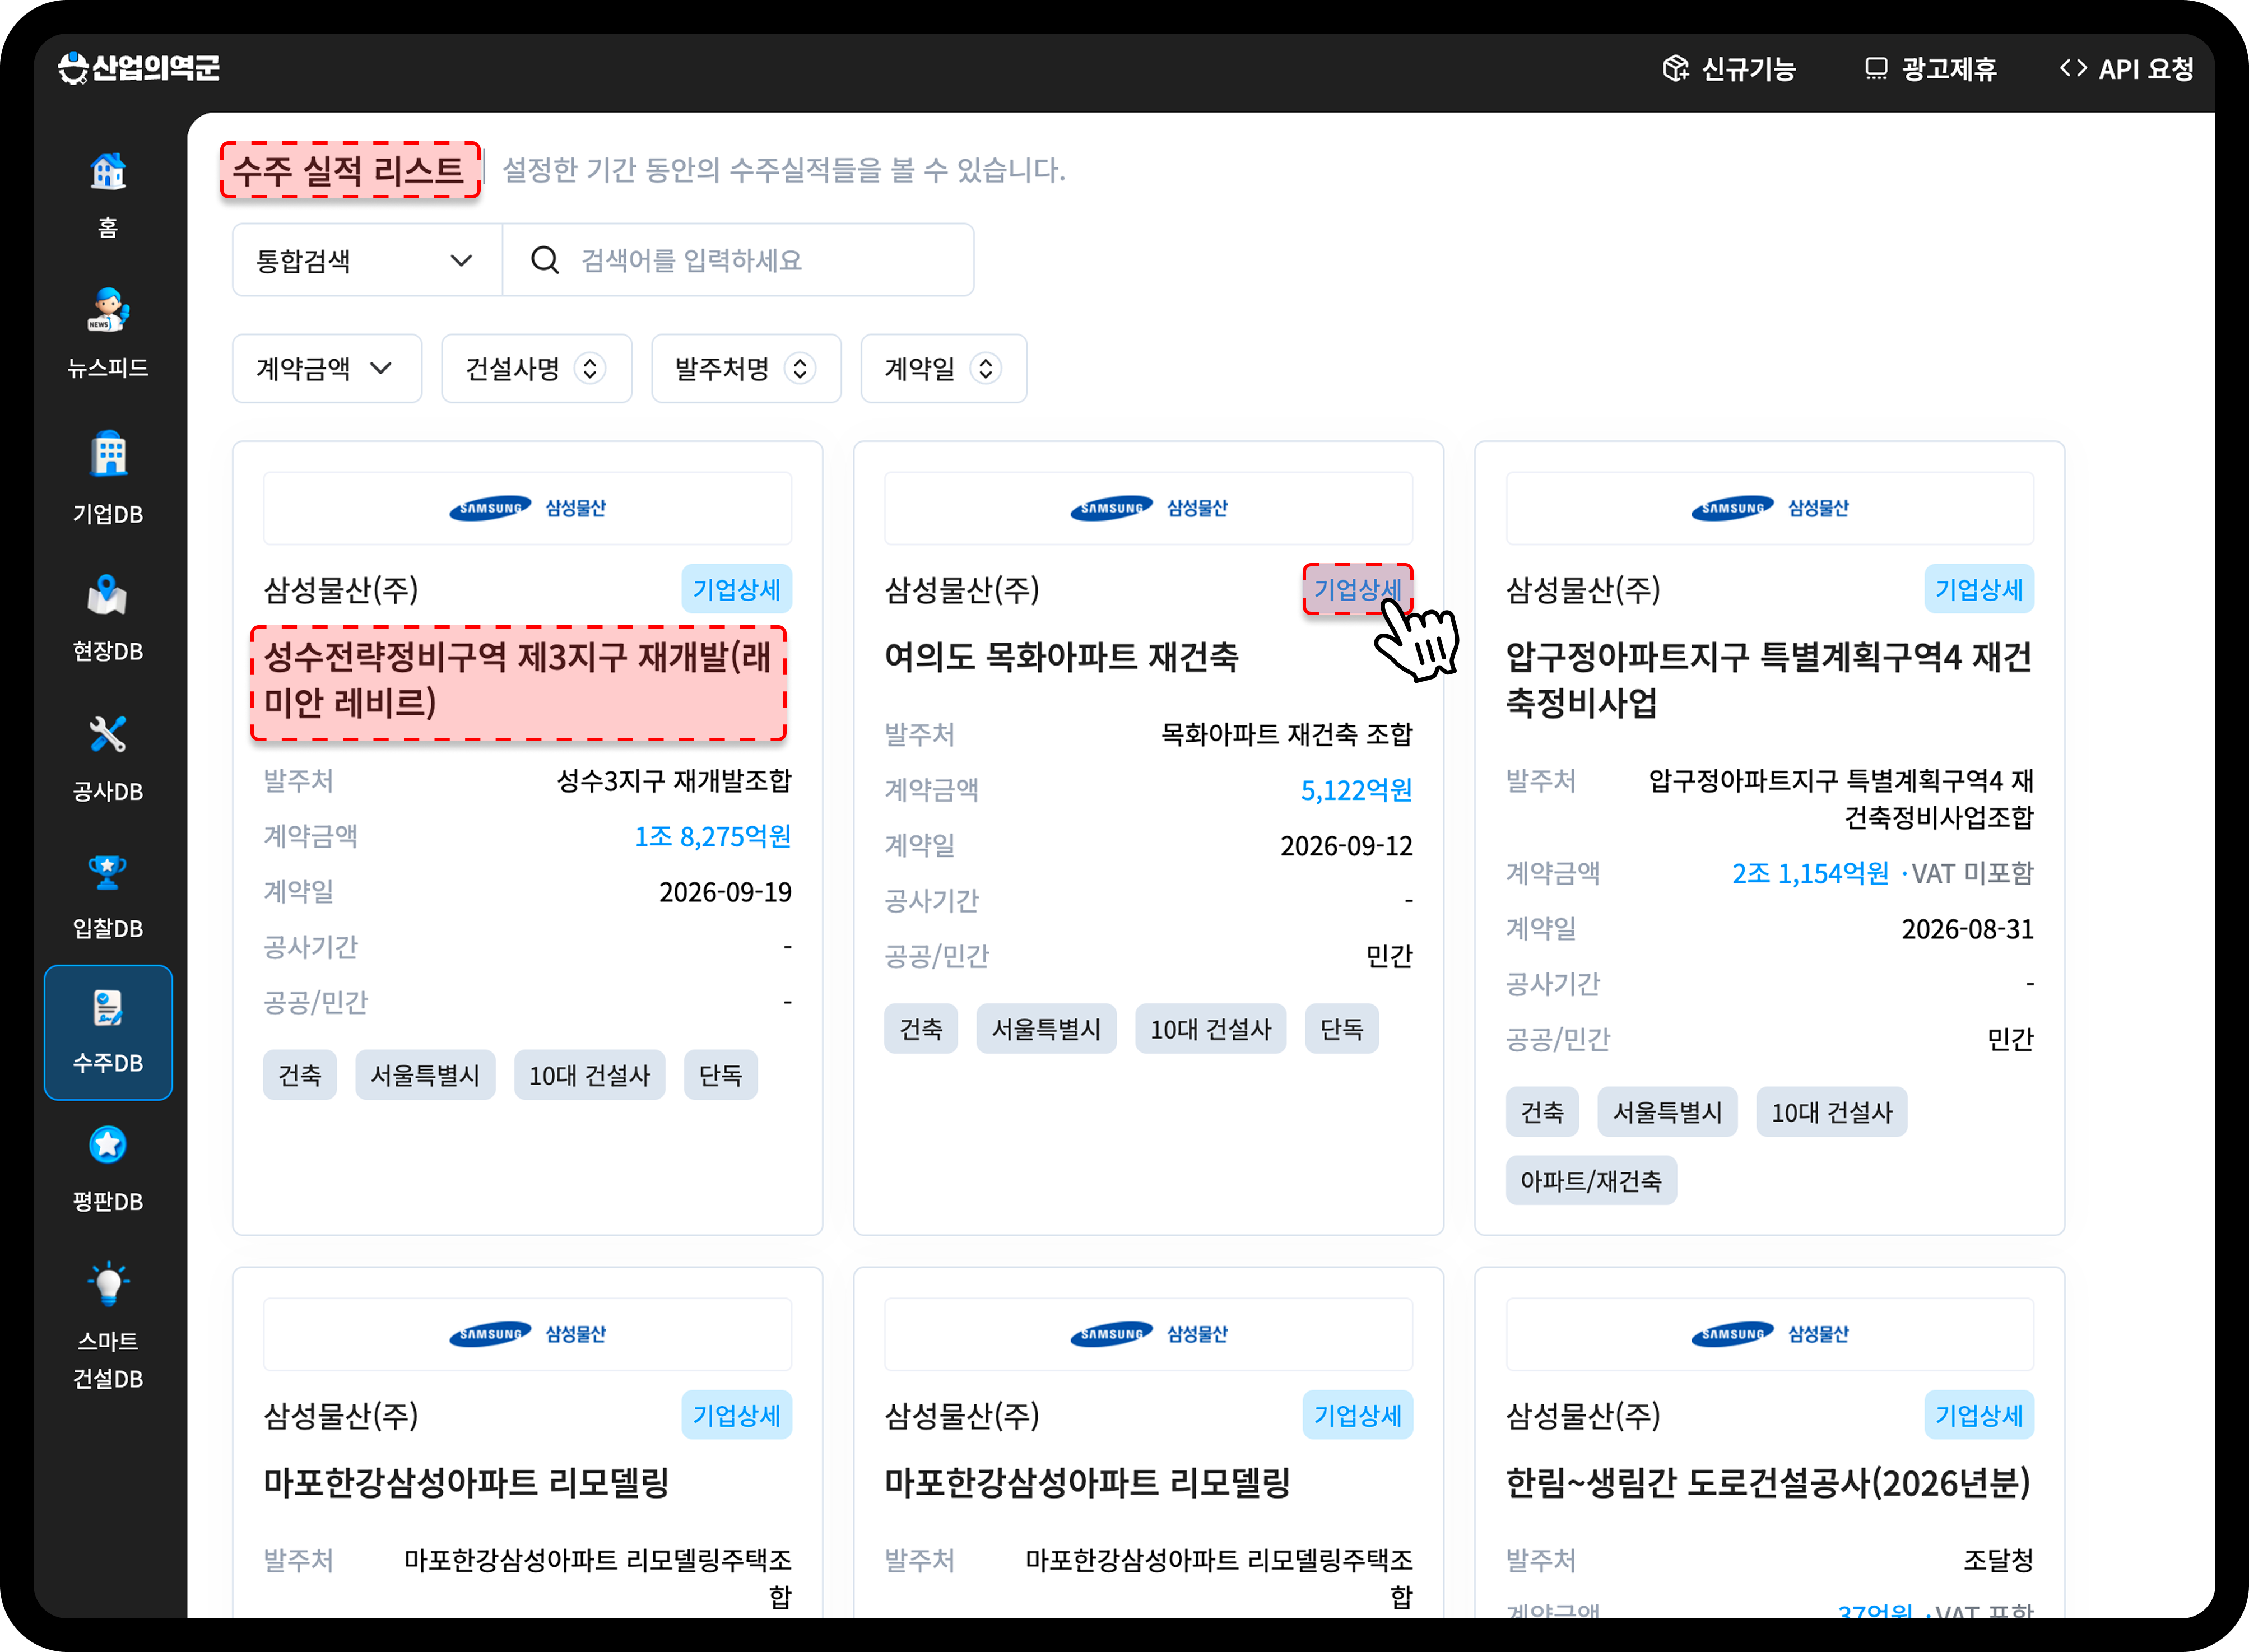Image resolution: width=2249 pixels, height=1652 pixels.
Task: Click 기업상세 on the first 마포한강삼성아파트 card
Action: pyautogui.click(x=737, y=1415)
